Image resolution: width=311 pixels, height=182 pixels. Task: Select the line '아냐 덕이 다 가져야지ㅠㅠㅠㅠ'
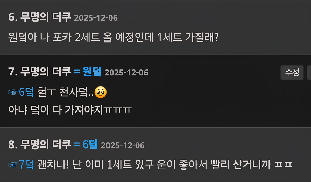tap(70, 110)
